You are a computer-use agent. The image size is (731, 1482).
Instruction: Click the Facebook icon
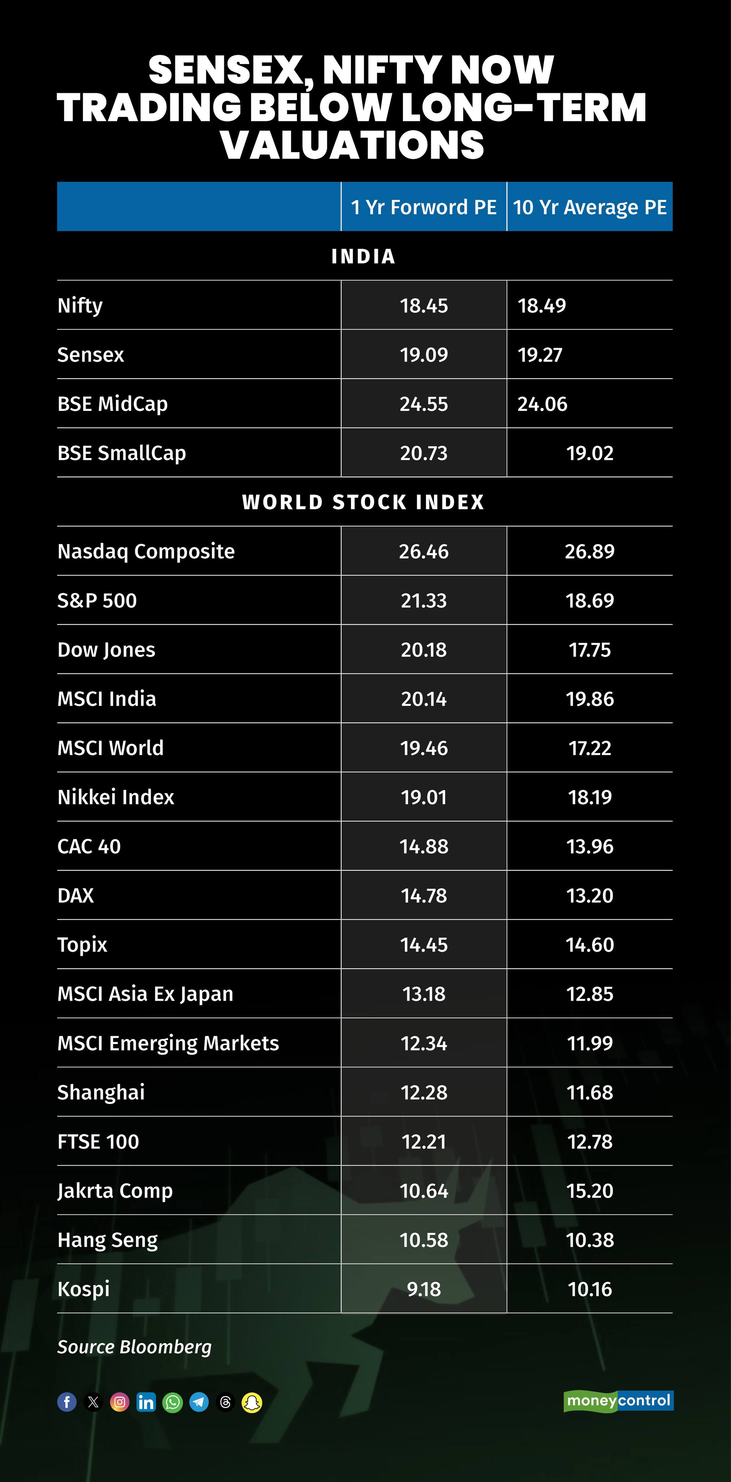tap(67, 1403)
